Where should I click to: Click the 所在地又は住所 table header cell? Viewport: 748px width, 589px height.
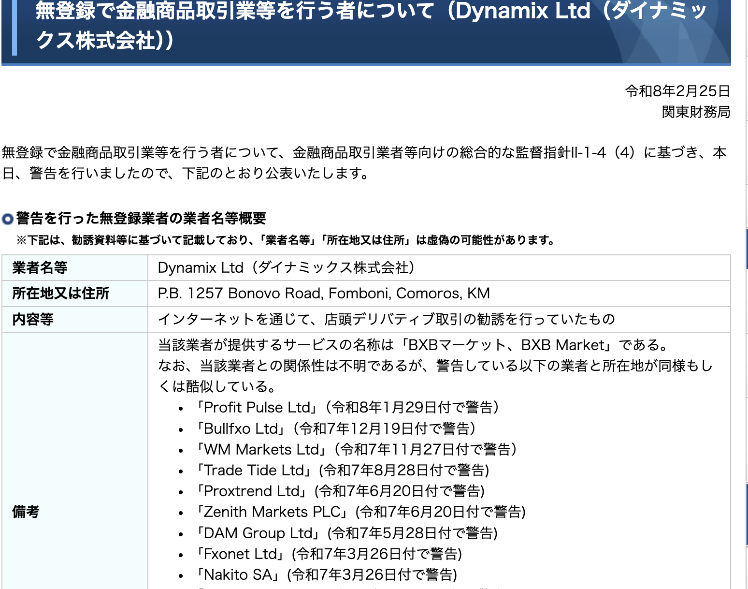click(61, 293)
